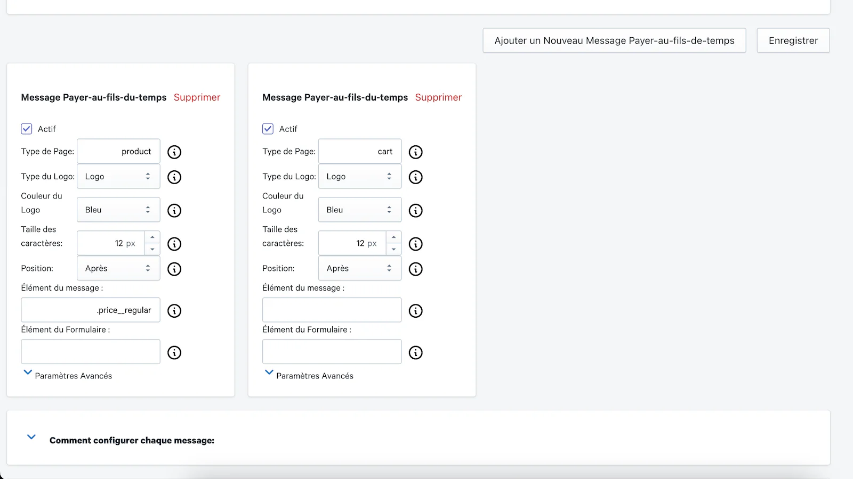The height and width of the screenshot is (479, 853).
Task: Expand Paramètres Avancés in cart card
Action: tap(309, 375)
